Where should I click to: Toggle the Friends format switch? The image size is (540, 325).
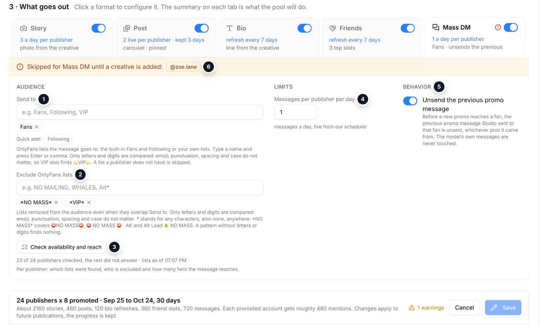[x=407, y=28]
